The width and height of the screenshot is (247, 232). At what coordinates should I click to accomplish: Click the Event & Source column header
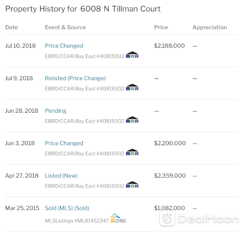[x=65, y=27]
